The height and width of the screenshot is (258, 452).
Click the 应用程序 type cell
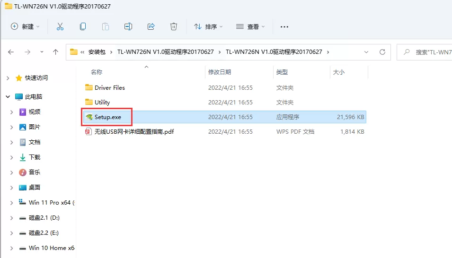(x=288, y=117)
